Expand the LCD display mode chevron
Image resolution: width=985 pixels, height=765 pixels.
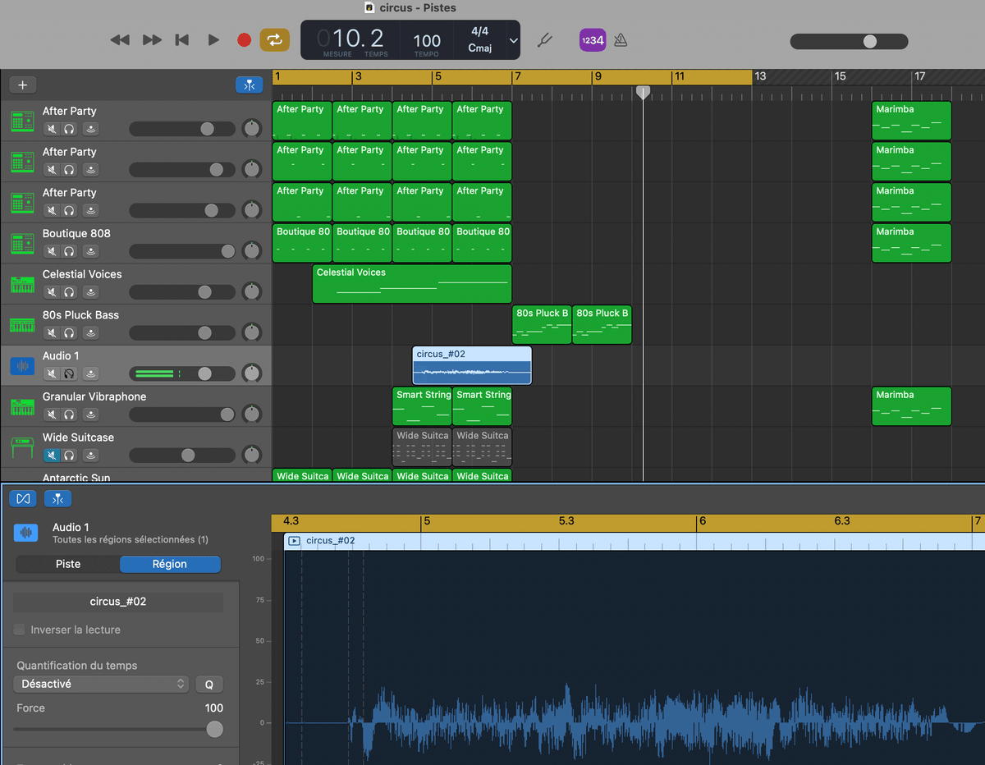coord(514,40)
